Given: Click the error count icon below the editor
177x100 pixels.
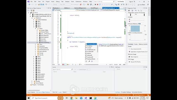Looking at the screenshot, I should (63, 64).
